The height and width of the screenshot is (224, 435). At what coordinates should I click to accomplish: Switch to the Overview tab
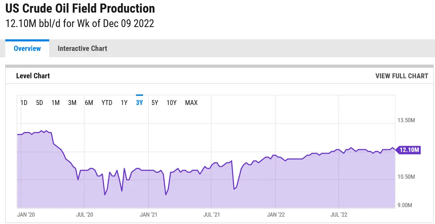point(27,48)
